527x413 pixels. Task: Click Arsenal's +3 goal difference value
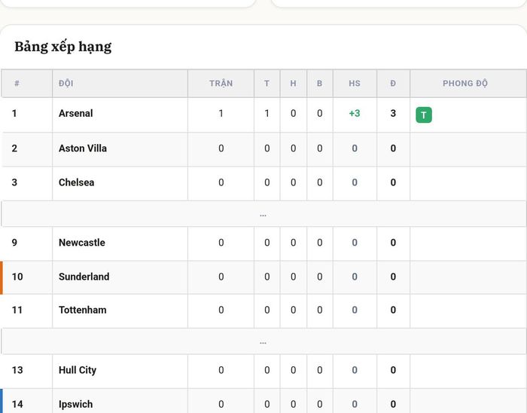pos(355,113)
